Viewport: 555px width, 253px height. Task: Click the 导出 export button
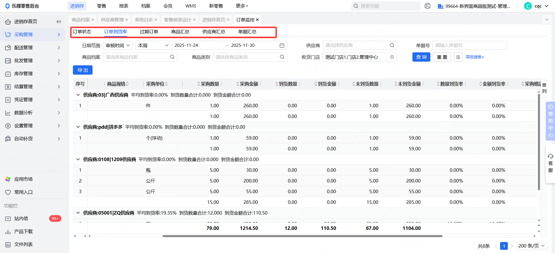pyautogui.click(x=83, y=70)
